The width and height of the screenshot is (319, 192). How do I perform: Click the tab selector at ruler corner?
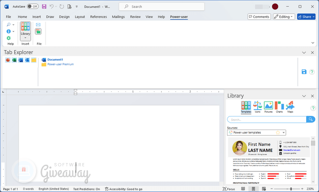3,92
